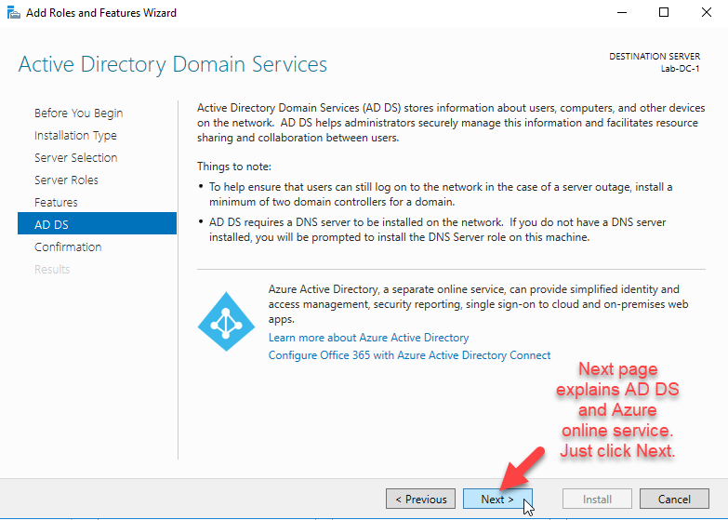The image size is (728, 520).
Task: Click the Add Roles and Features Wizard title
Action: pos(101,12)
